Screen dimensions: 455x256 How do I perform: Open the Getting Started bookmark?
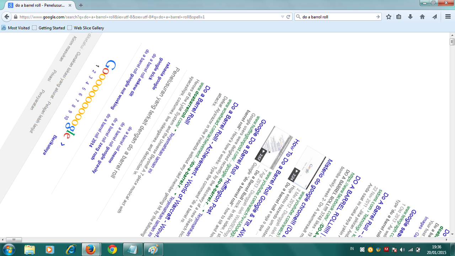click(49, 28)
